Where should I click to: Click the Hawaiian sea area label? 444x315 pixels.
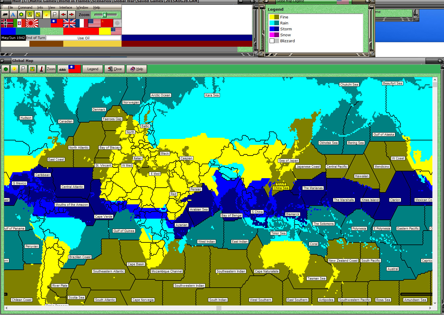[x=362, y=176]
